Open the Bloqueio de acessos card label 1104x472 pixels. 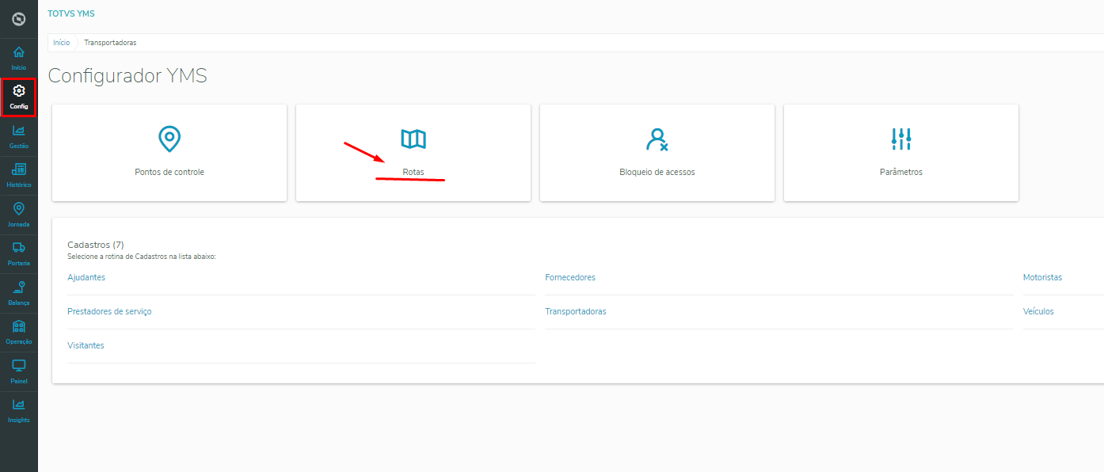[x=657, y=172]
